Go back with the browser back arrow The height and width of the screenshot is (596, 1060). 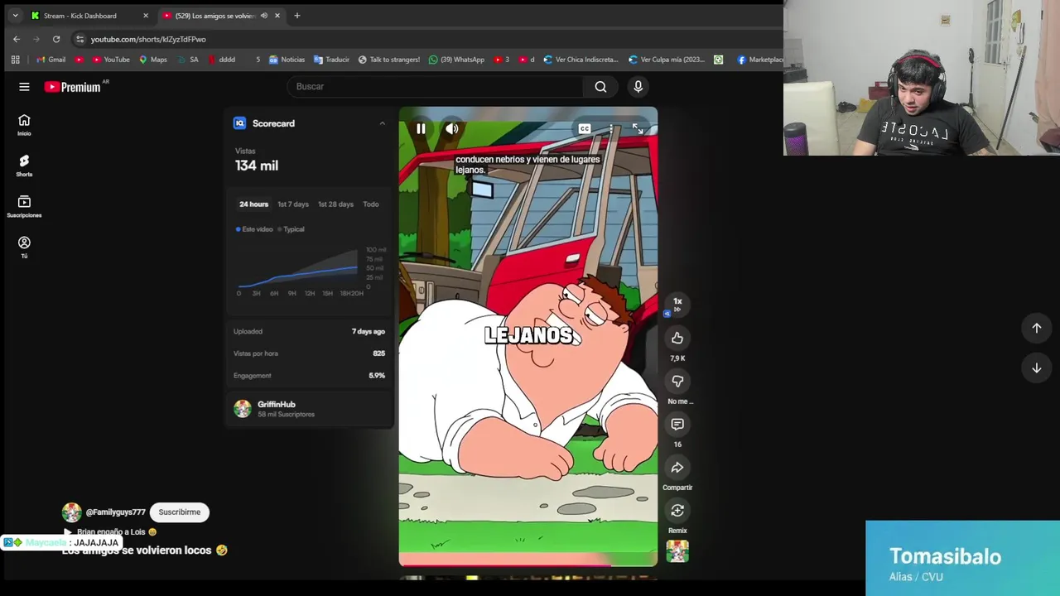(x=17, y=39)
